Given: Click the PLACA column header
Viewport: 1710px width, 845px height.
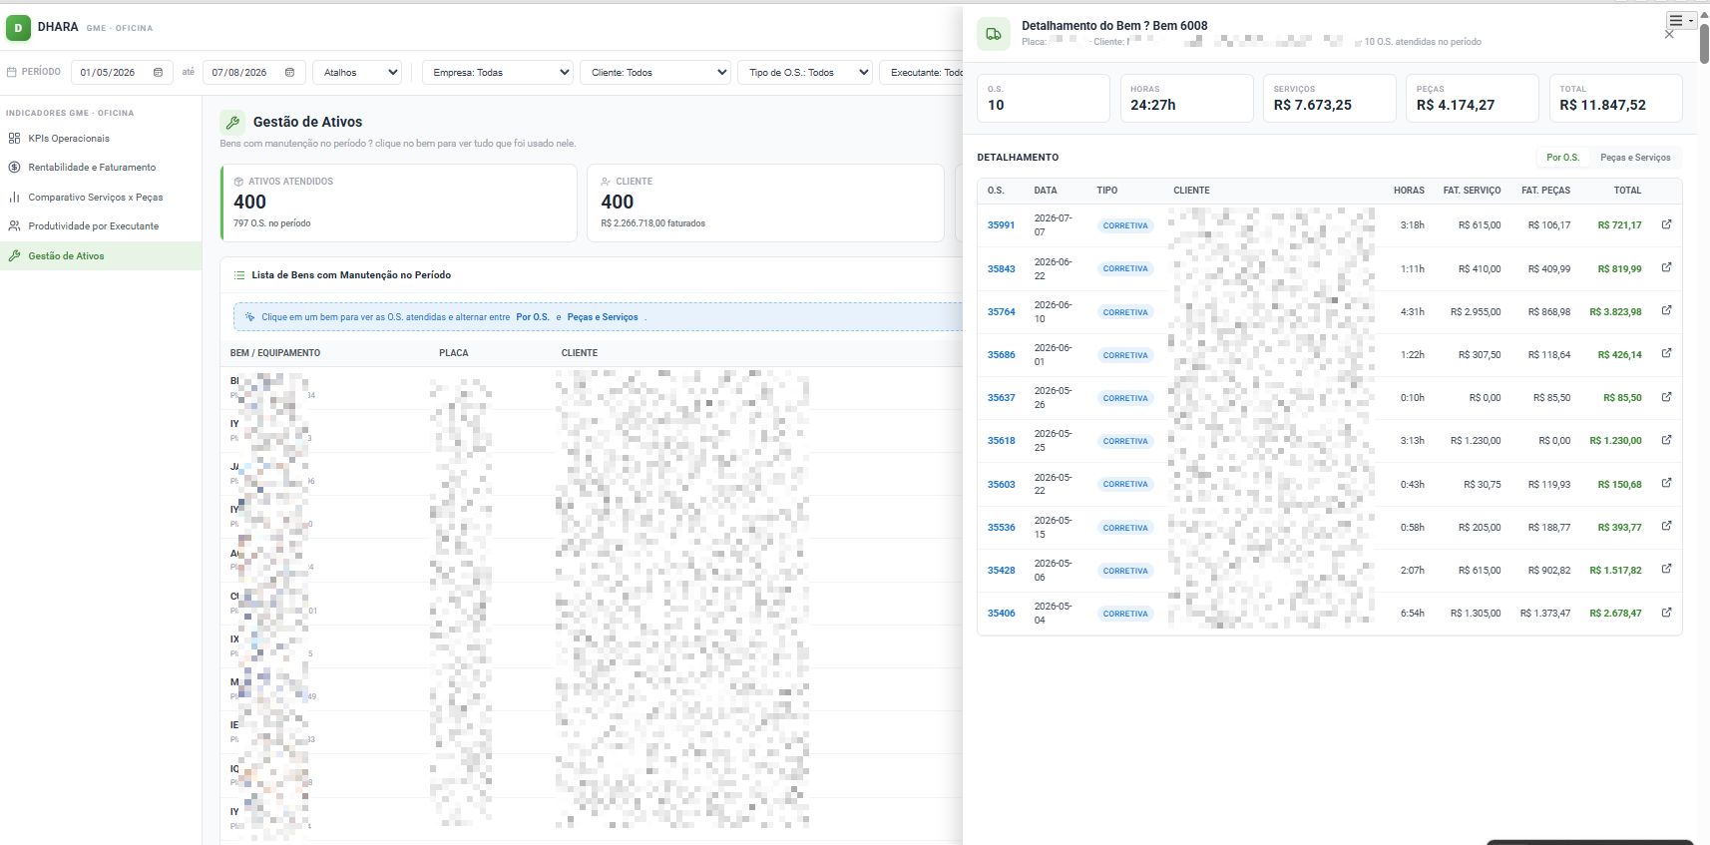Looking at the screenshot, I should click(454, 353).
